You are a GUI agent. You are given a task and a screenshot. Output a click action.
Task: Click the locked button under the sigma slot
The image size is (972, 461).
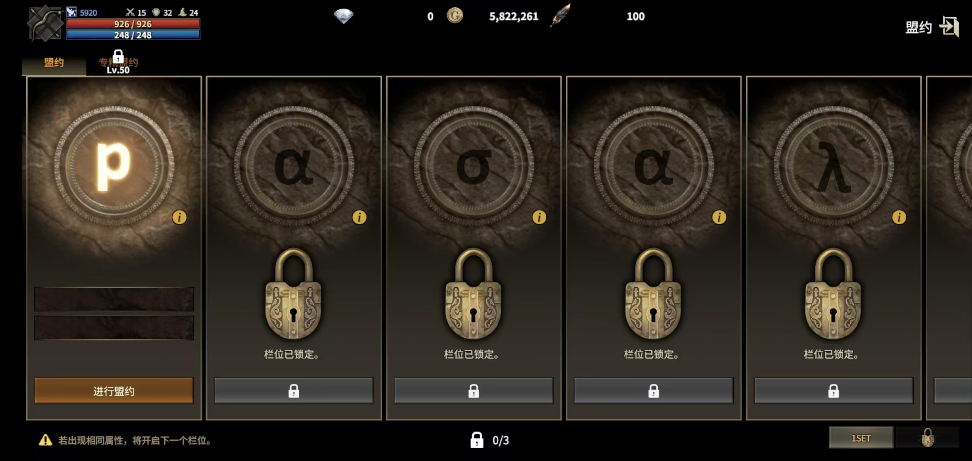point(473,391)
